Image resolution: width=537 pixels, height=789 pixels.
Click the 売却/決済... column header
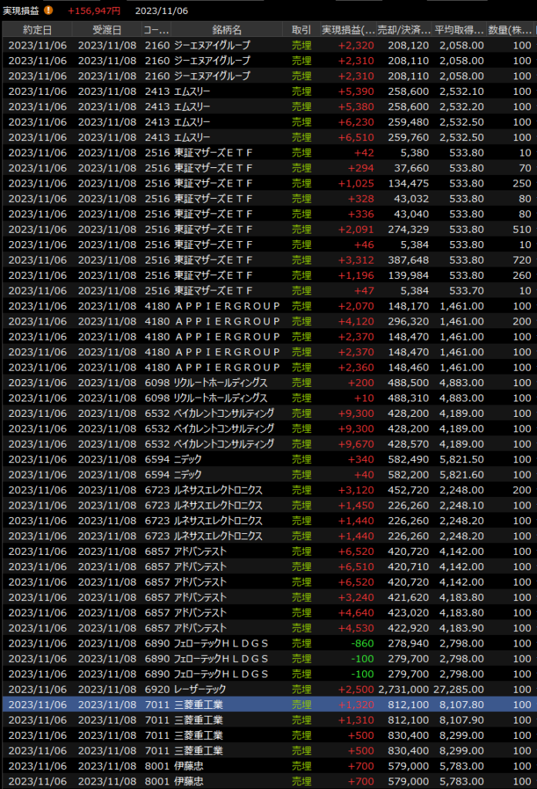[x=404, y=30]
